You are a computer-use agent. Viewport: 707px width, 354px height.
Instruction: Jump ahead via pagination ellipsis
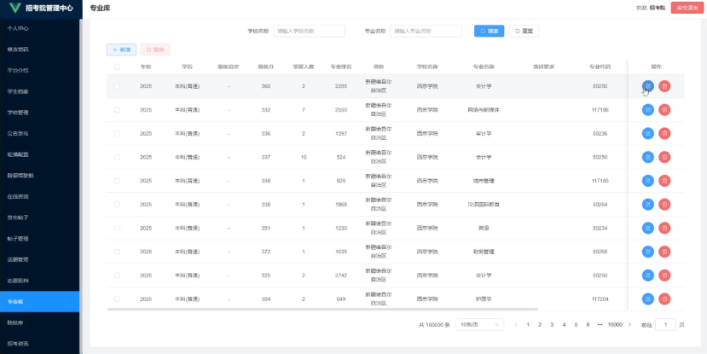click(600, 325)
